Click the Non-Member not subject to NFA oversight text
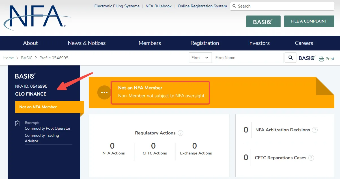The width and height of the screenshot is (340, 179). click(x=162, y=96)
